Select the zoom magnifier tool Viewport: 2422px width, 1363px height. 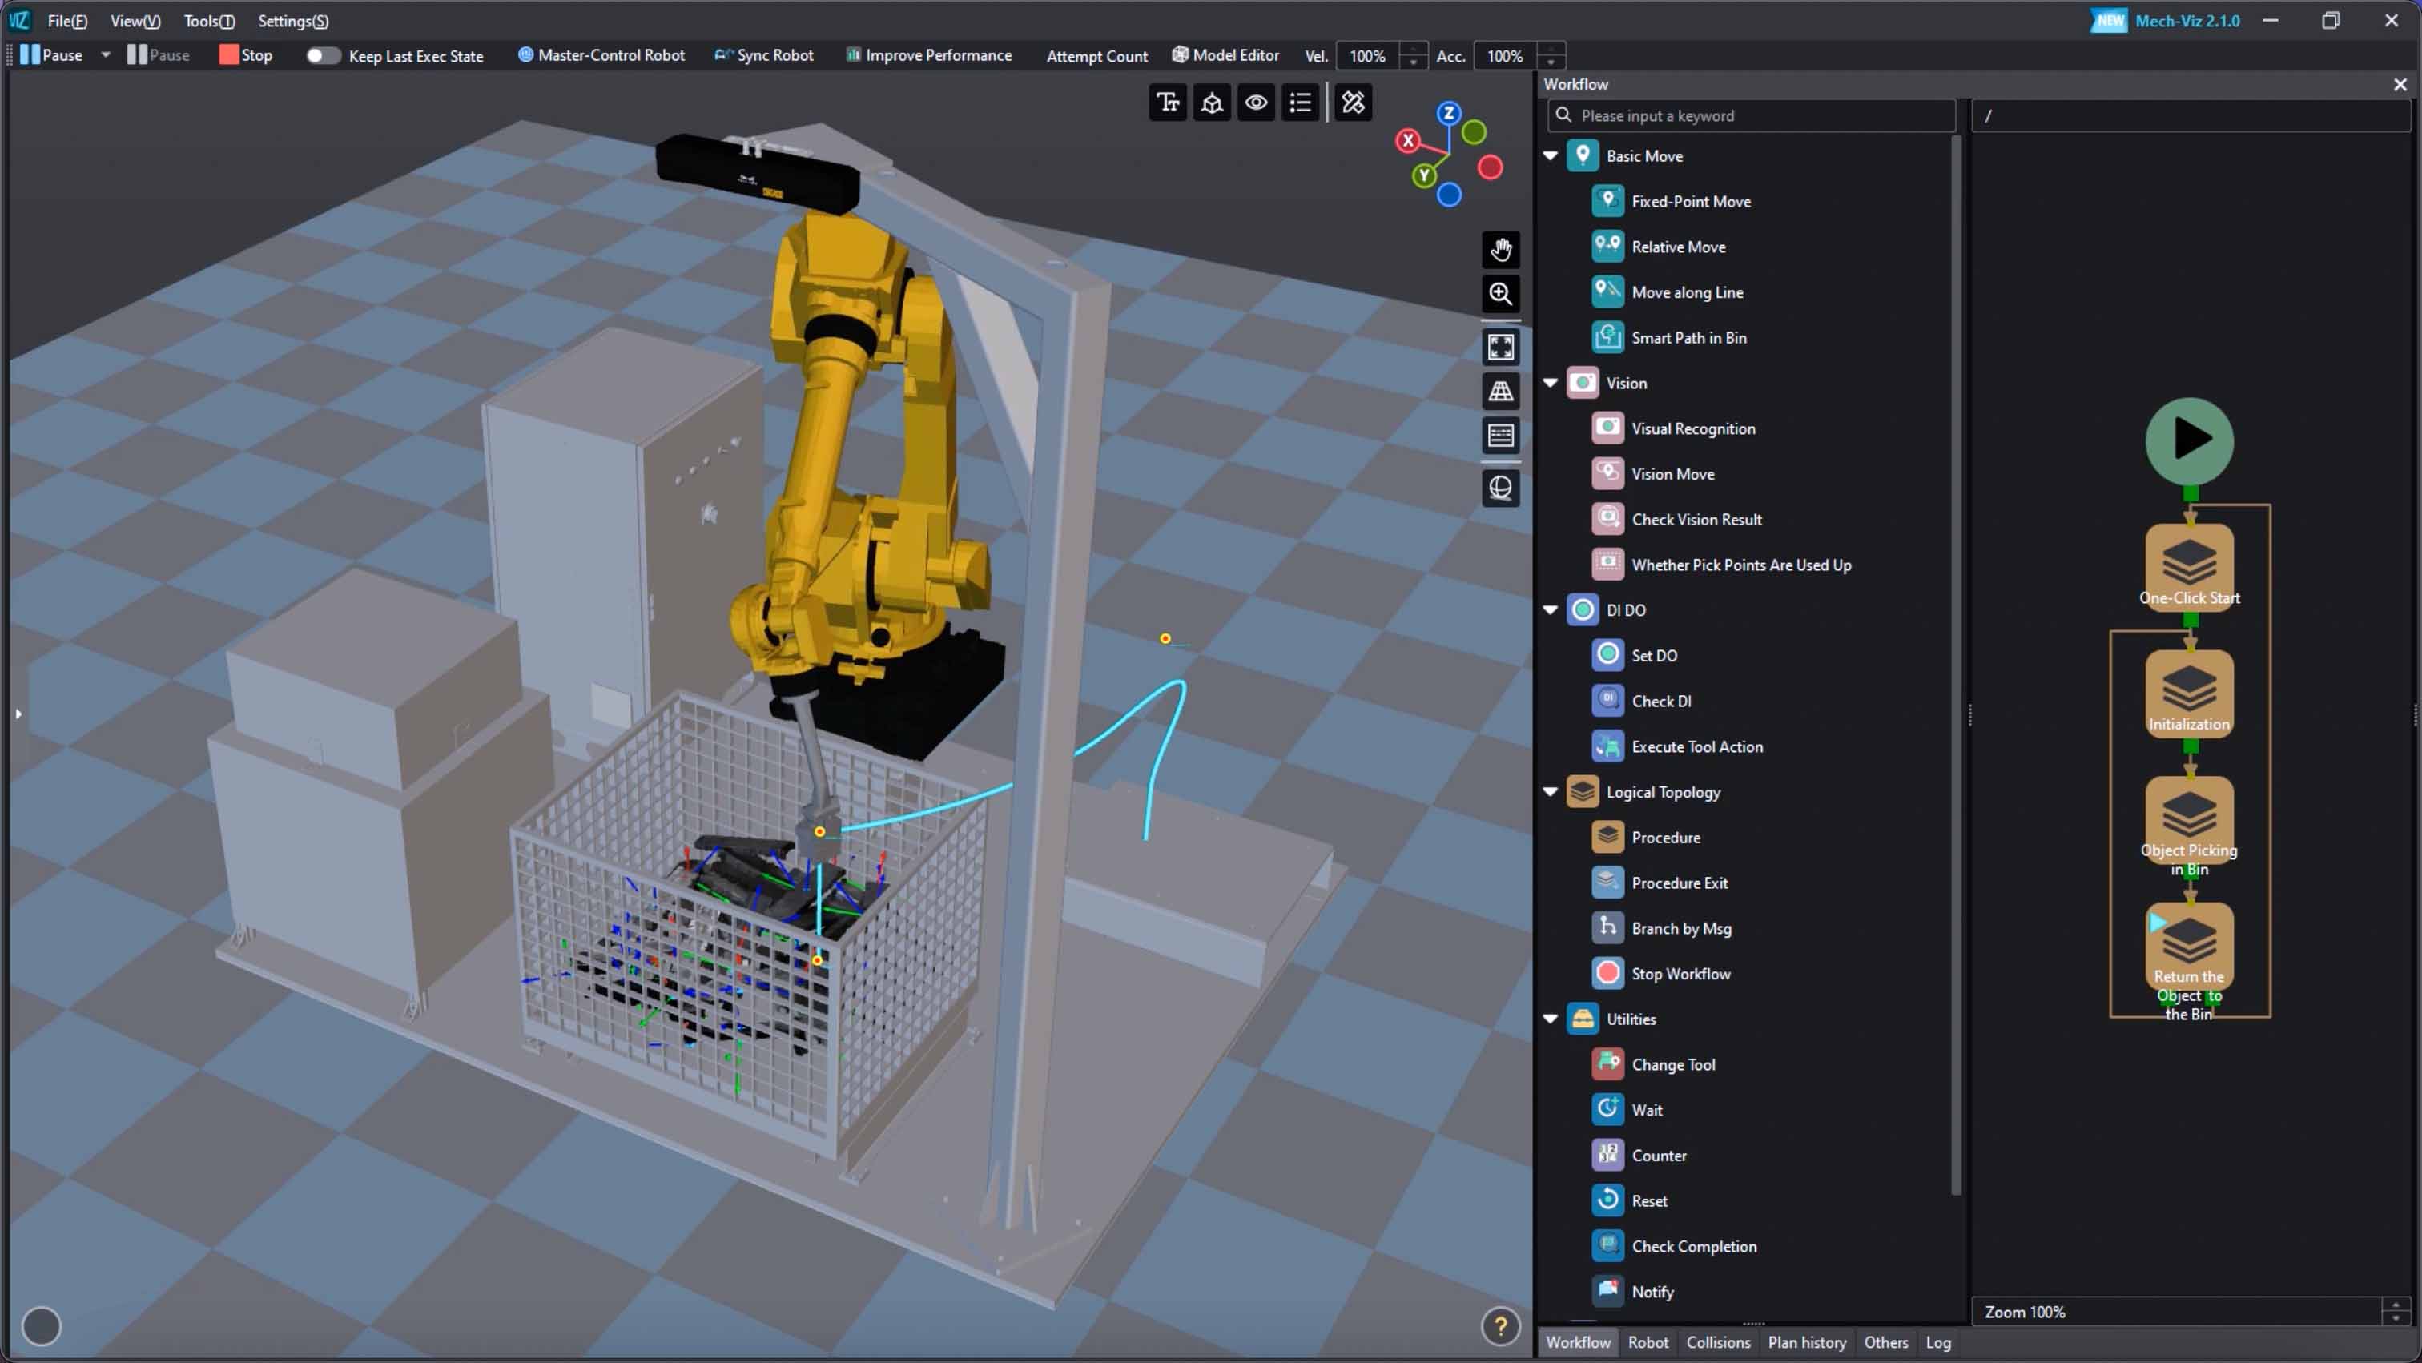(x=1501, y=294)
